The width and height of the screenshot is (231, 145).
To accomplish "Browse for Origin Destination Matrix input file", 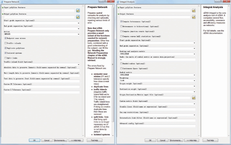I will [x=194, y=98].
